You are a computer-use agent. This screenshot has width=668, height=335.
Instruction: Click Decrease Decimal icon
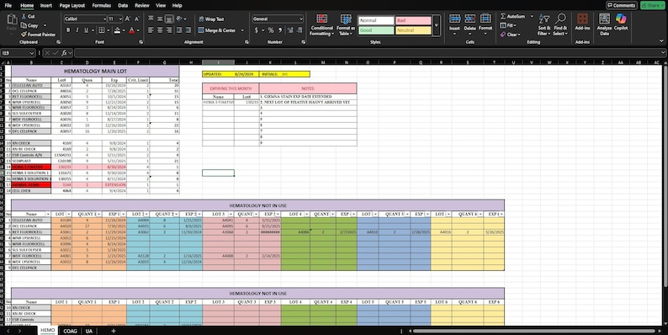pyautogui.click(x=299, y=30)
